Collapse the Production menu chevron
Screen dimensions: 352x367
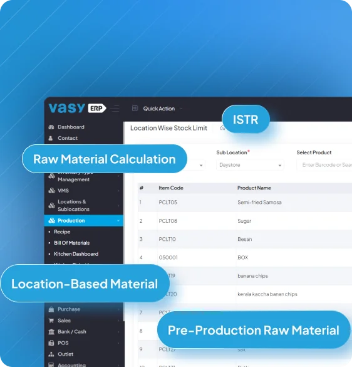pos(118,220)
